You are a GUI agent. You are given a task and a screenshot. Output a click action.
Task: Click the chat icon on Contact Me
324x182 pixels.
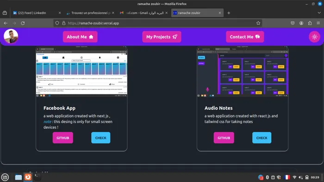(258, 36)
